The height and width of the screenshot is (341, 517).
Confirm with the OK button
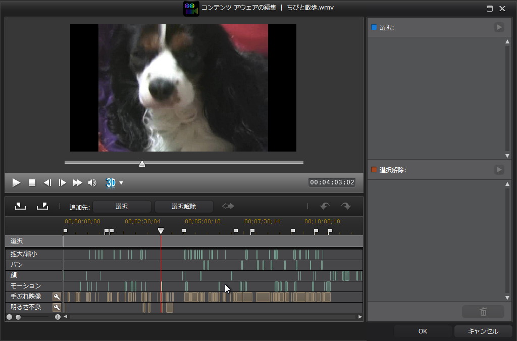(423, 331)
